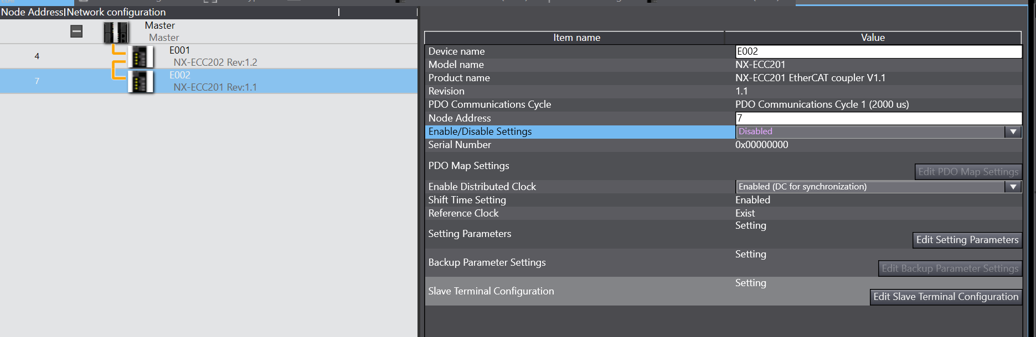Click the E002 coupler unit icon
This screenshot has width=1036, height=337.
(x=141, y=82)
